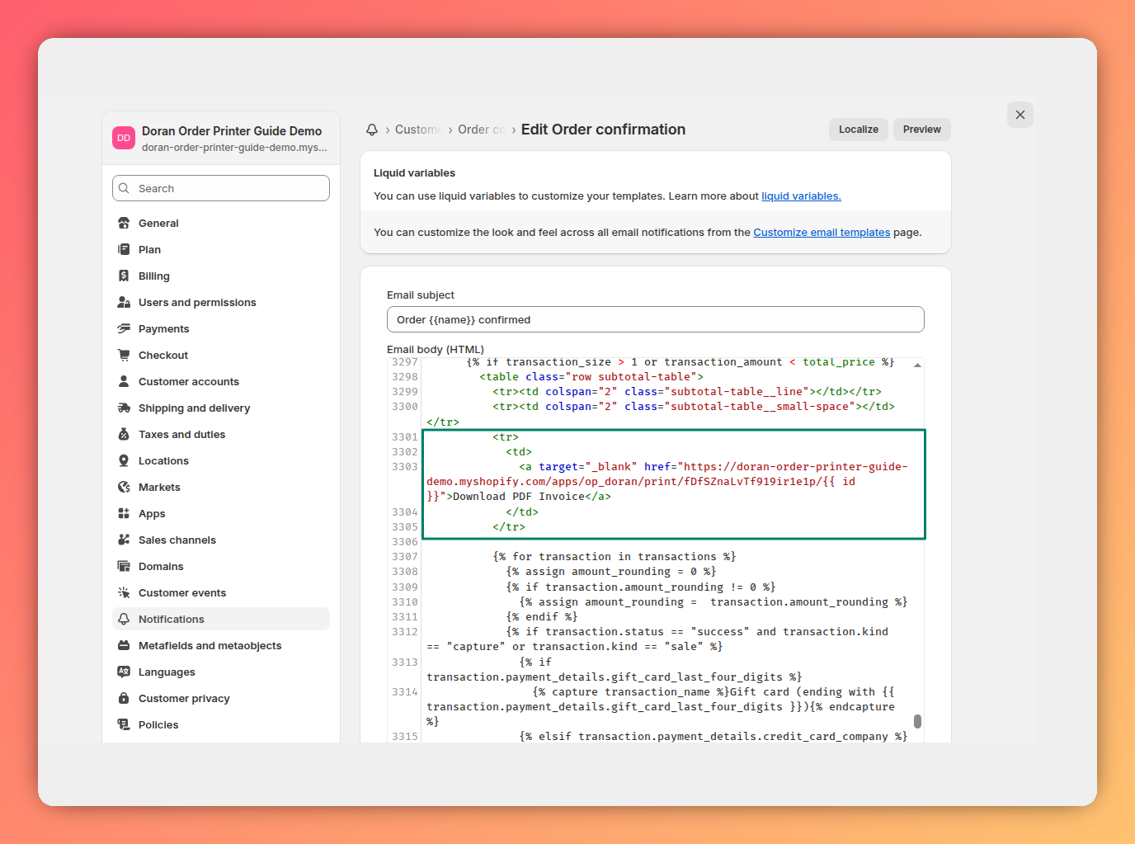The image size is (1135, 844).
Task: Select Payments in the sidebar
Action: 221,328
